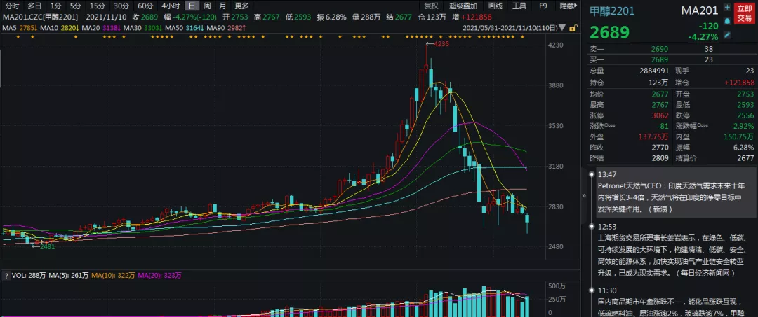Collapse the right quote panel with arrows

(x=585, y=197)
